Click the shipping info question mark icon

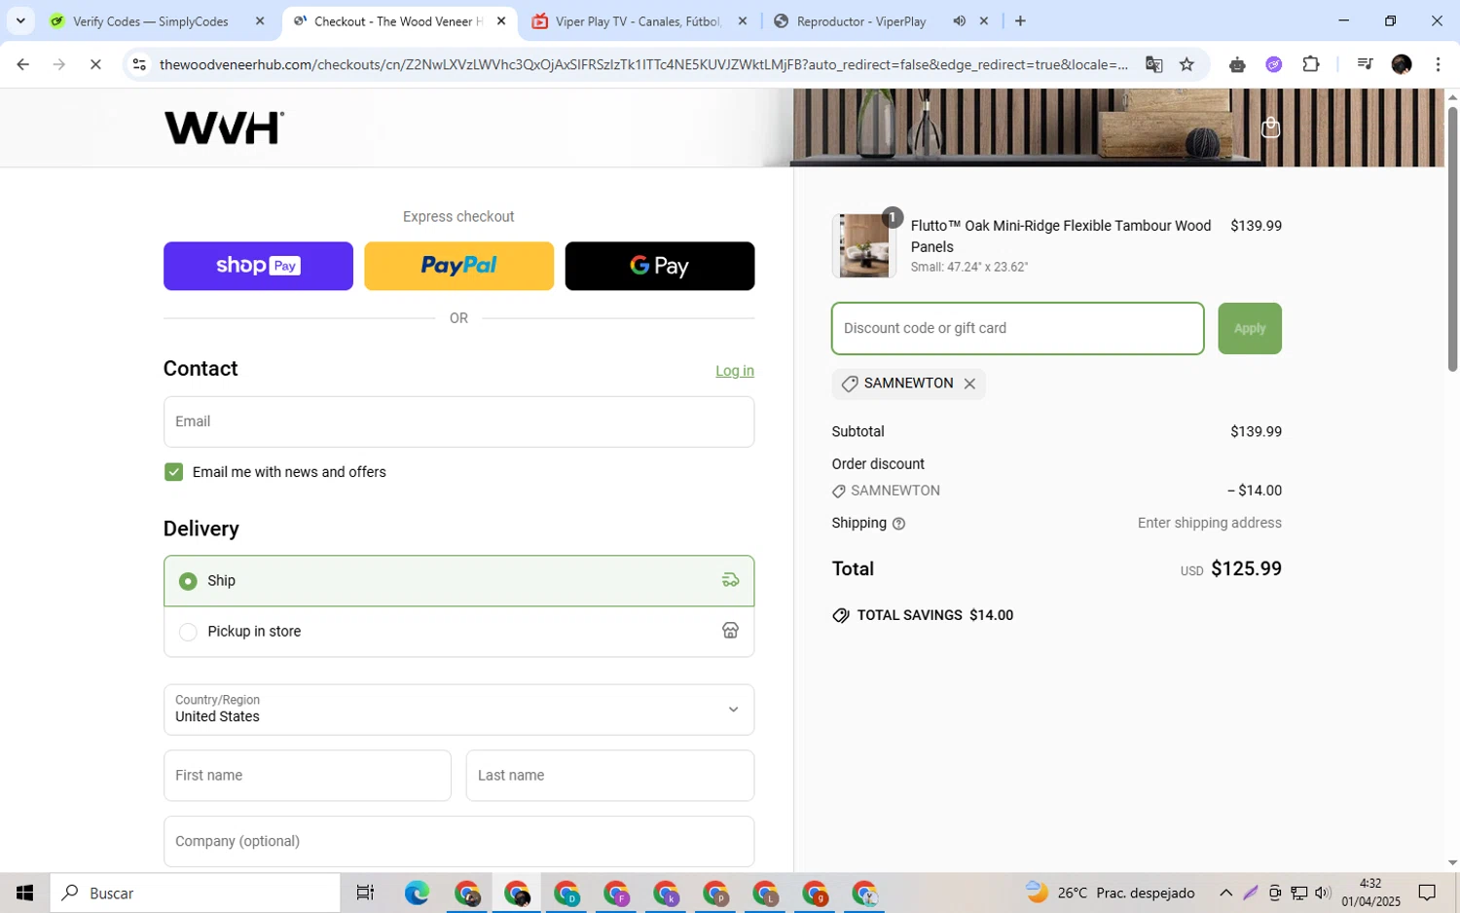[898, 524]
